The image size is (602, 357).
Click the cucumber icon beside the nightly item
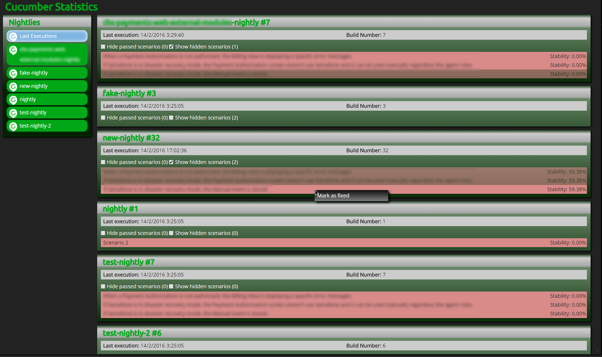[13, 100]
